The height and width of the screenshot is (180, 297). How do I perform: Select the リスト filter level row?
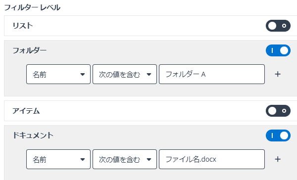point(150,26)
